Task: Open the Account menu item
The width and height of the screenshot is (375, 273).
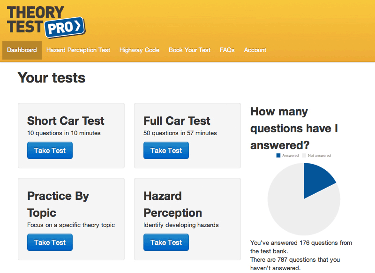Action: coord(255,50)
